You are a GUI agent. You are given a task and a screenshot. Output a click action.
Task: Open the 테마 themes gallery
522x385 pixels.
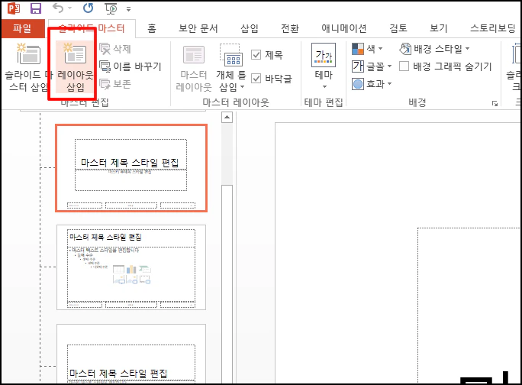pyautogui.click(x=324, y=66)
